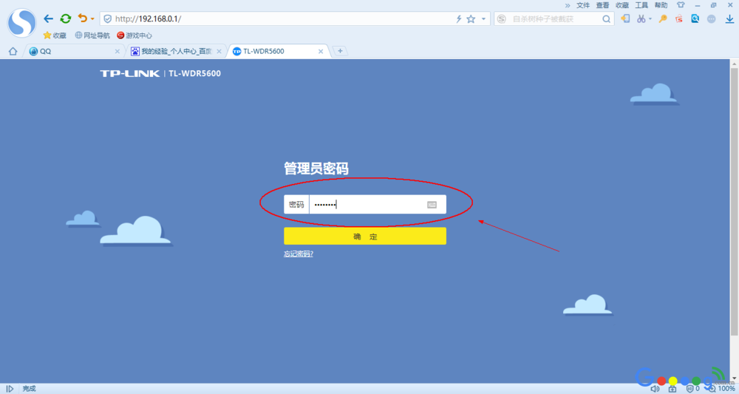Open a new tab with plus button
This screenshot has height=394, width=739.
pyautogui.click(x=340, y=51)
